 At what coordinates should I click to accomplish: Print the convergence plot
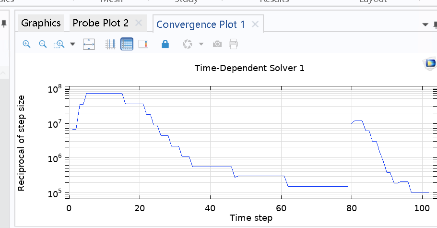233,44
